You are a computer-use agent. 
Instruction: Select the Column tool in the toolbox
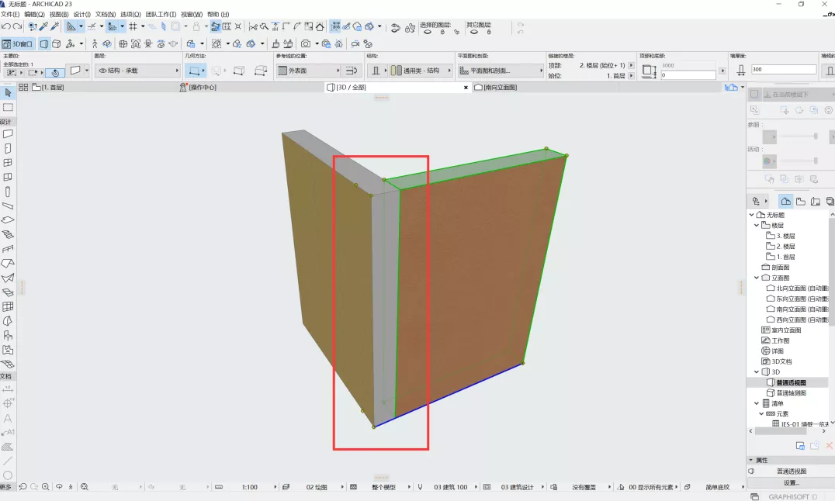8,192
